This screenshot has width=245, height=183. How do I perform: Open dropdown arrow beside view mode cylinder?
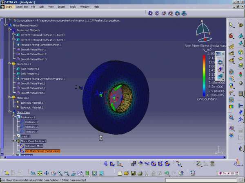(90, 176)
